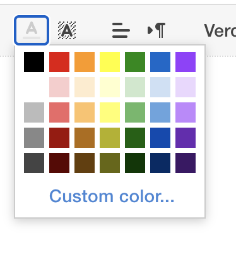This screenshot has width=236, height=254.
Task: Pick the bright purple swatch in top row
Action: (x=186, y=62)
